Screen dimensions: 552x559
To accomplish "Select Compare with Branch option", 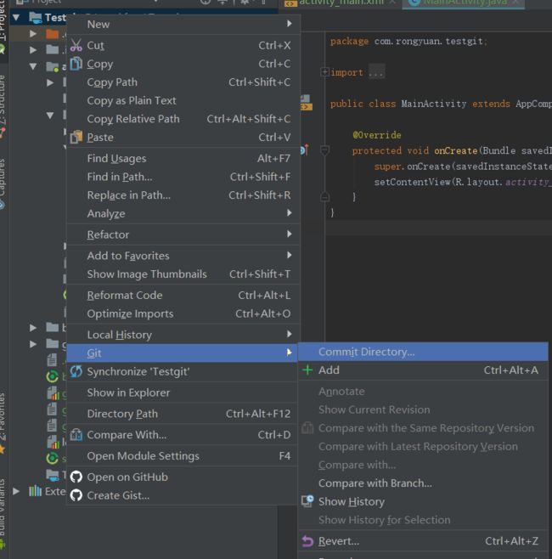I will [423, 483].
